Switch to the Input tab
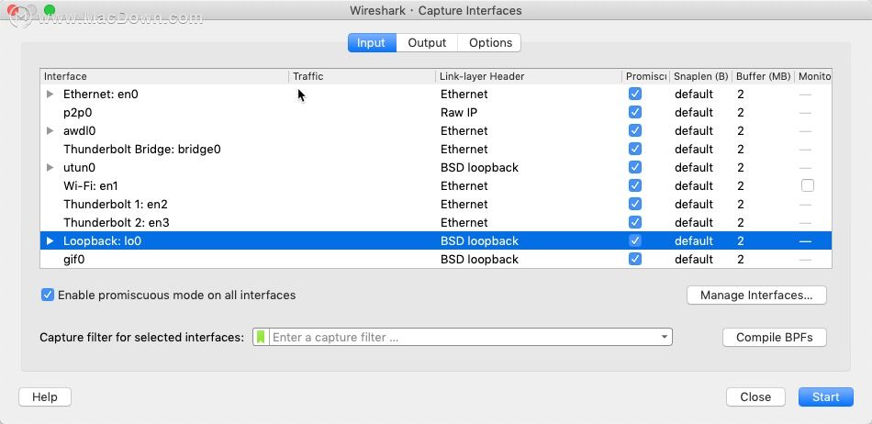The height and width of the screenshot is (424, 872). pyautogui.click(x=372, y=43)
